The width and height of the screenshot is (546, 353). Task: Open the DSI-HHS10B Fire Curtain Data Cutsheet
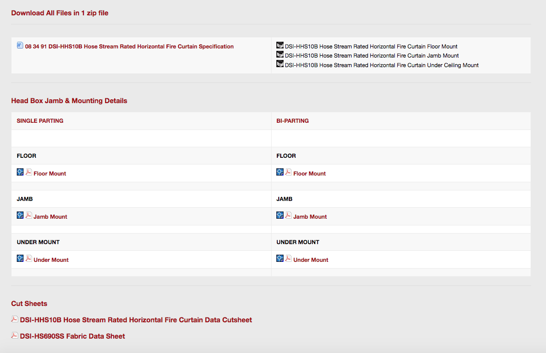(x=135, y=319)
